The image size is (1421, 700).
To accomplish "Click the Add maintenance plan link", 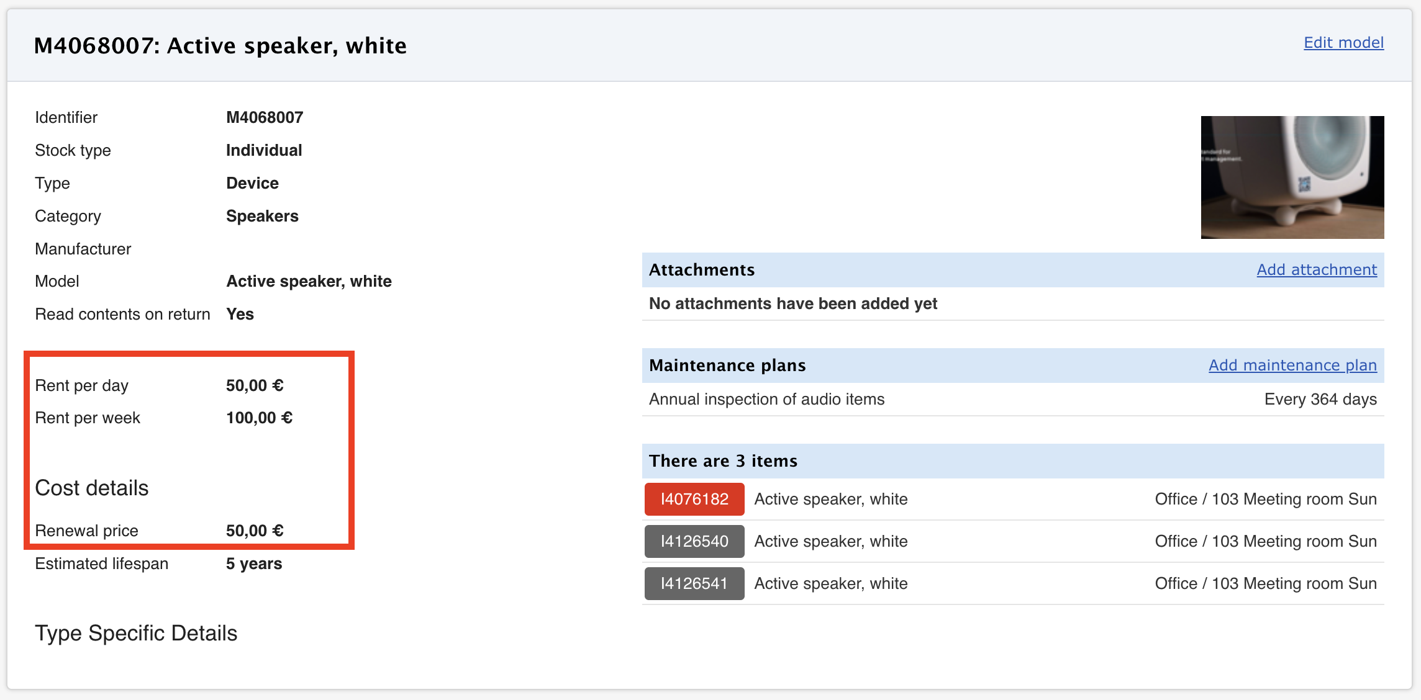I will 1292,366.
